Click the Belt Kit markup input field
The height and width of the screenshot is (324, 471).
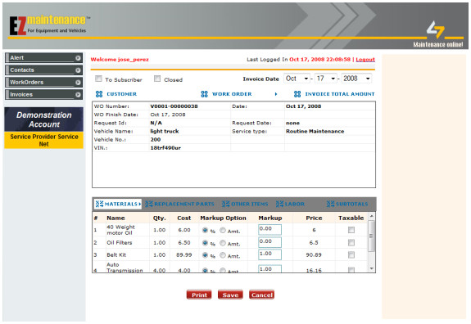pos(269,254)
